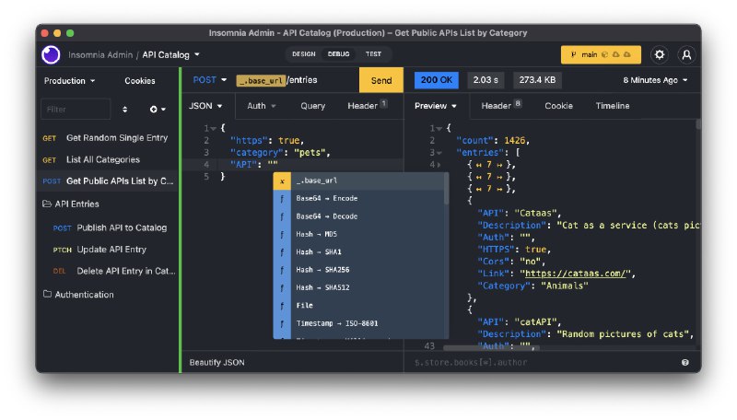Click the sort order arrows icon in sidebar
This screenshot has height=420, width=737.
pyautogui.click(x=124, y=110)
